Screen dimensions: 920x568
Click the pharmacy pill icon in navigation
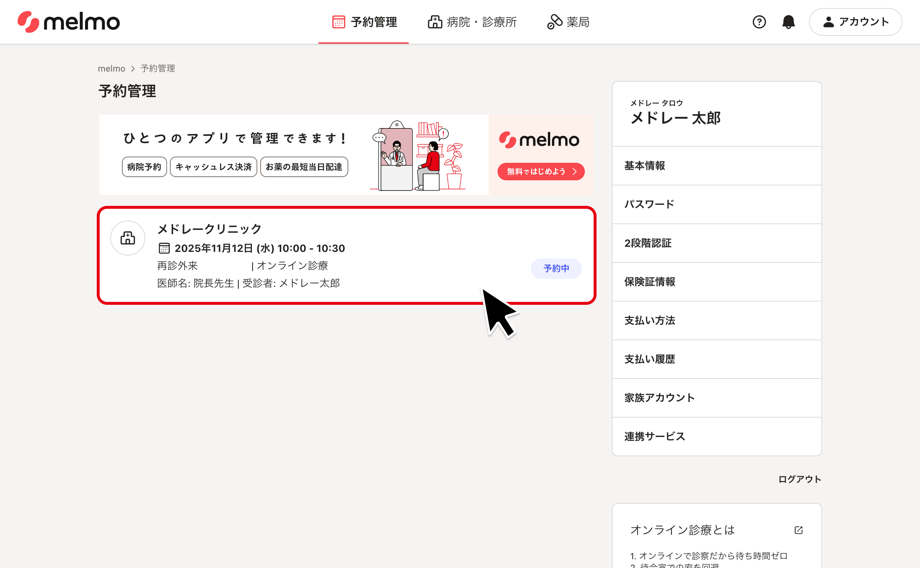pyautogui.click(x=555, y=22)
